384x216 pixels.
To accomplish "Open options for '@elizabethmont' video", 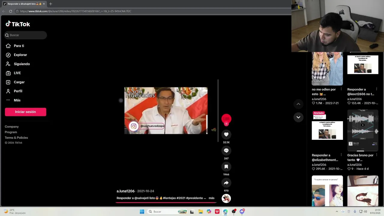I will click(341, 155).
